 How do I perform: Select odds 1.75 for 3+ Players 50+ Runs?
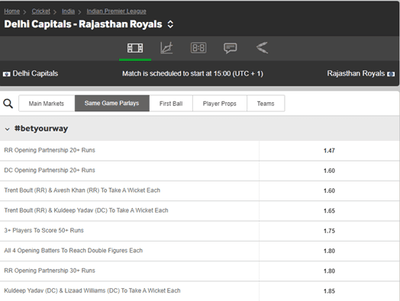[329, 231]
